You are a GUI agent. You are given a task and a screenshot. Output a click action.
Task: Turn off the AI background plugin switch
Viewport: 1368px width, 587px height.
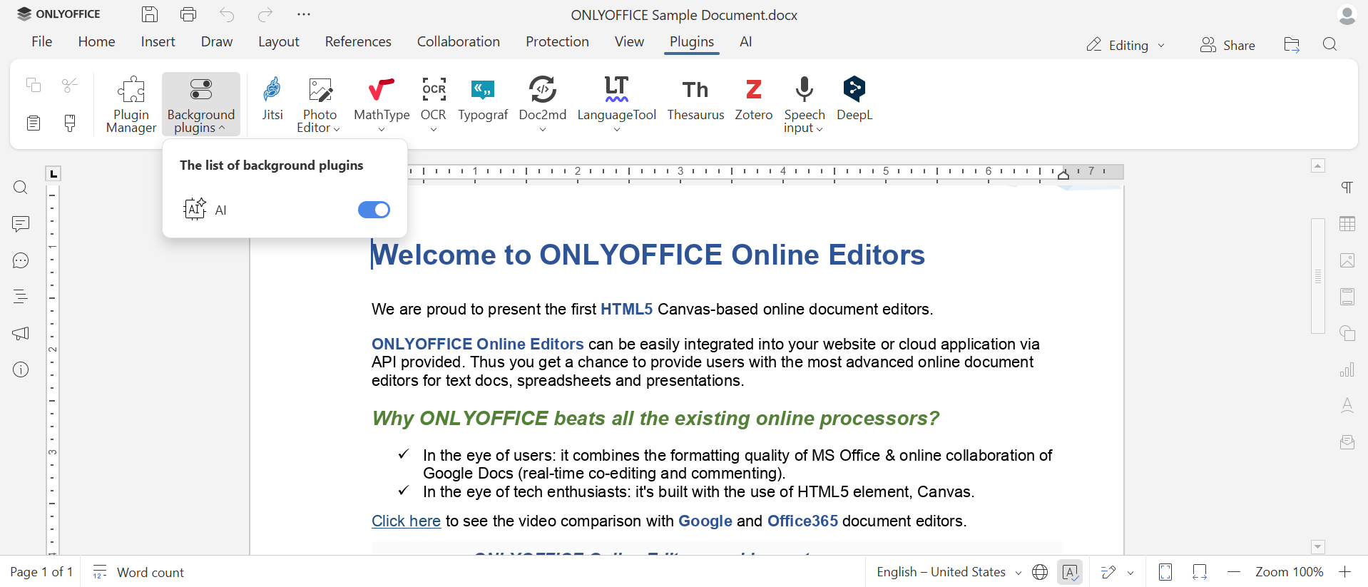(x=374, y=210)
